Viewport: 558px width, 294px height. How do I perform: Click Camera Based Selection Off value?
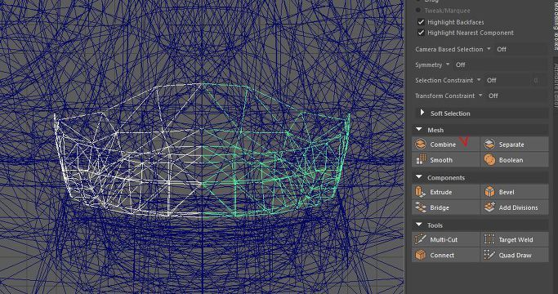[x=502, y=49]
